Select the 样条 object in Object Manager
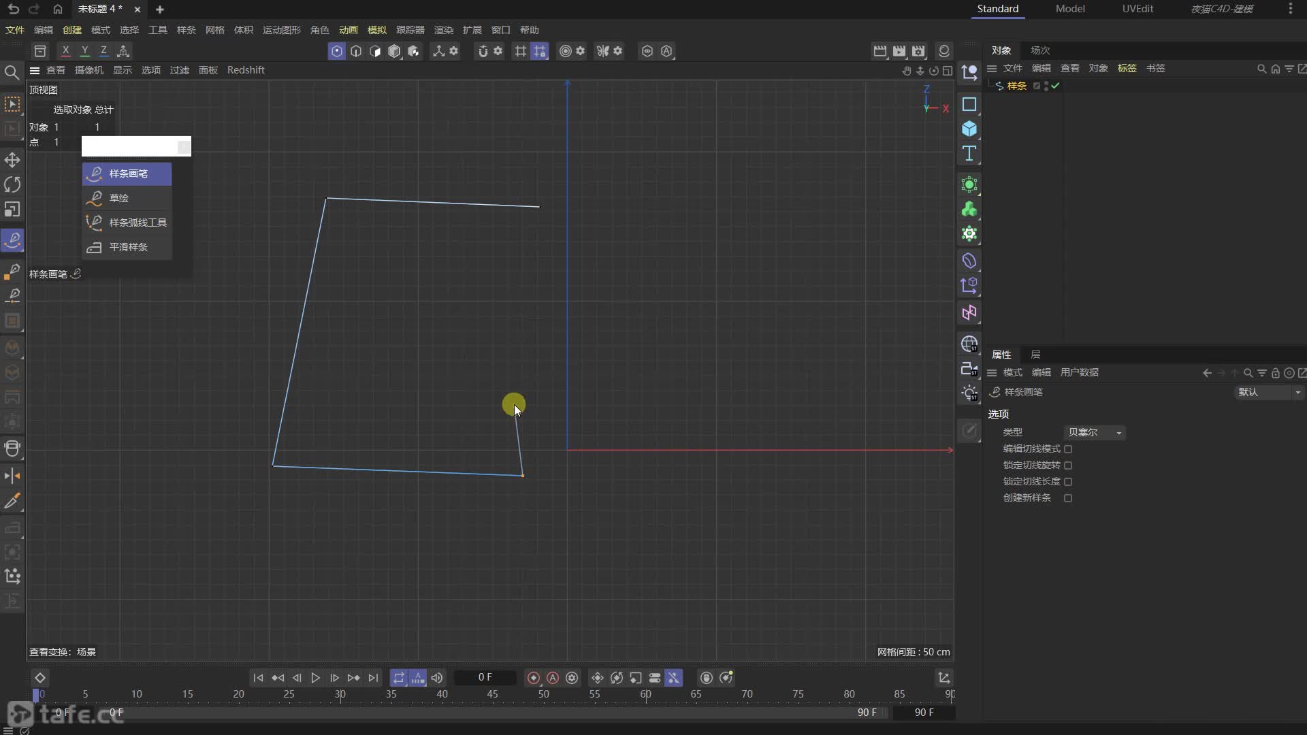 tap(1017, 86)
